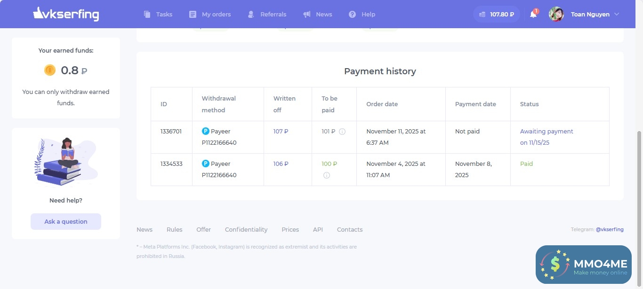The height and width of the screenshot is (289, 643).
Task: Click the info icon under 100 ₽
Action: point(327,175)
